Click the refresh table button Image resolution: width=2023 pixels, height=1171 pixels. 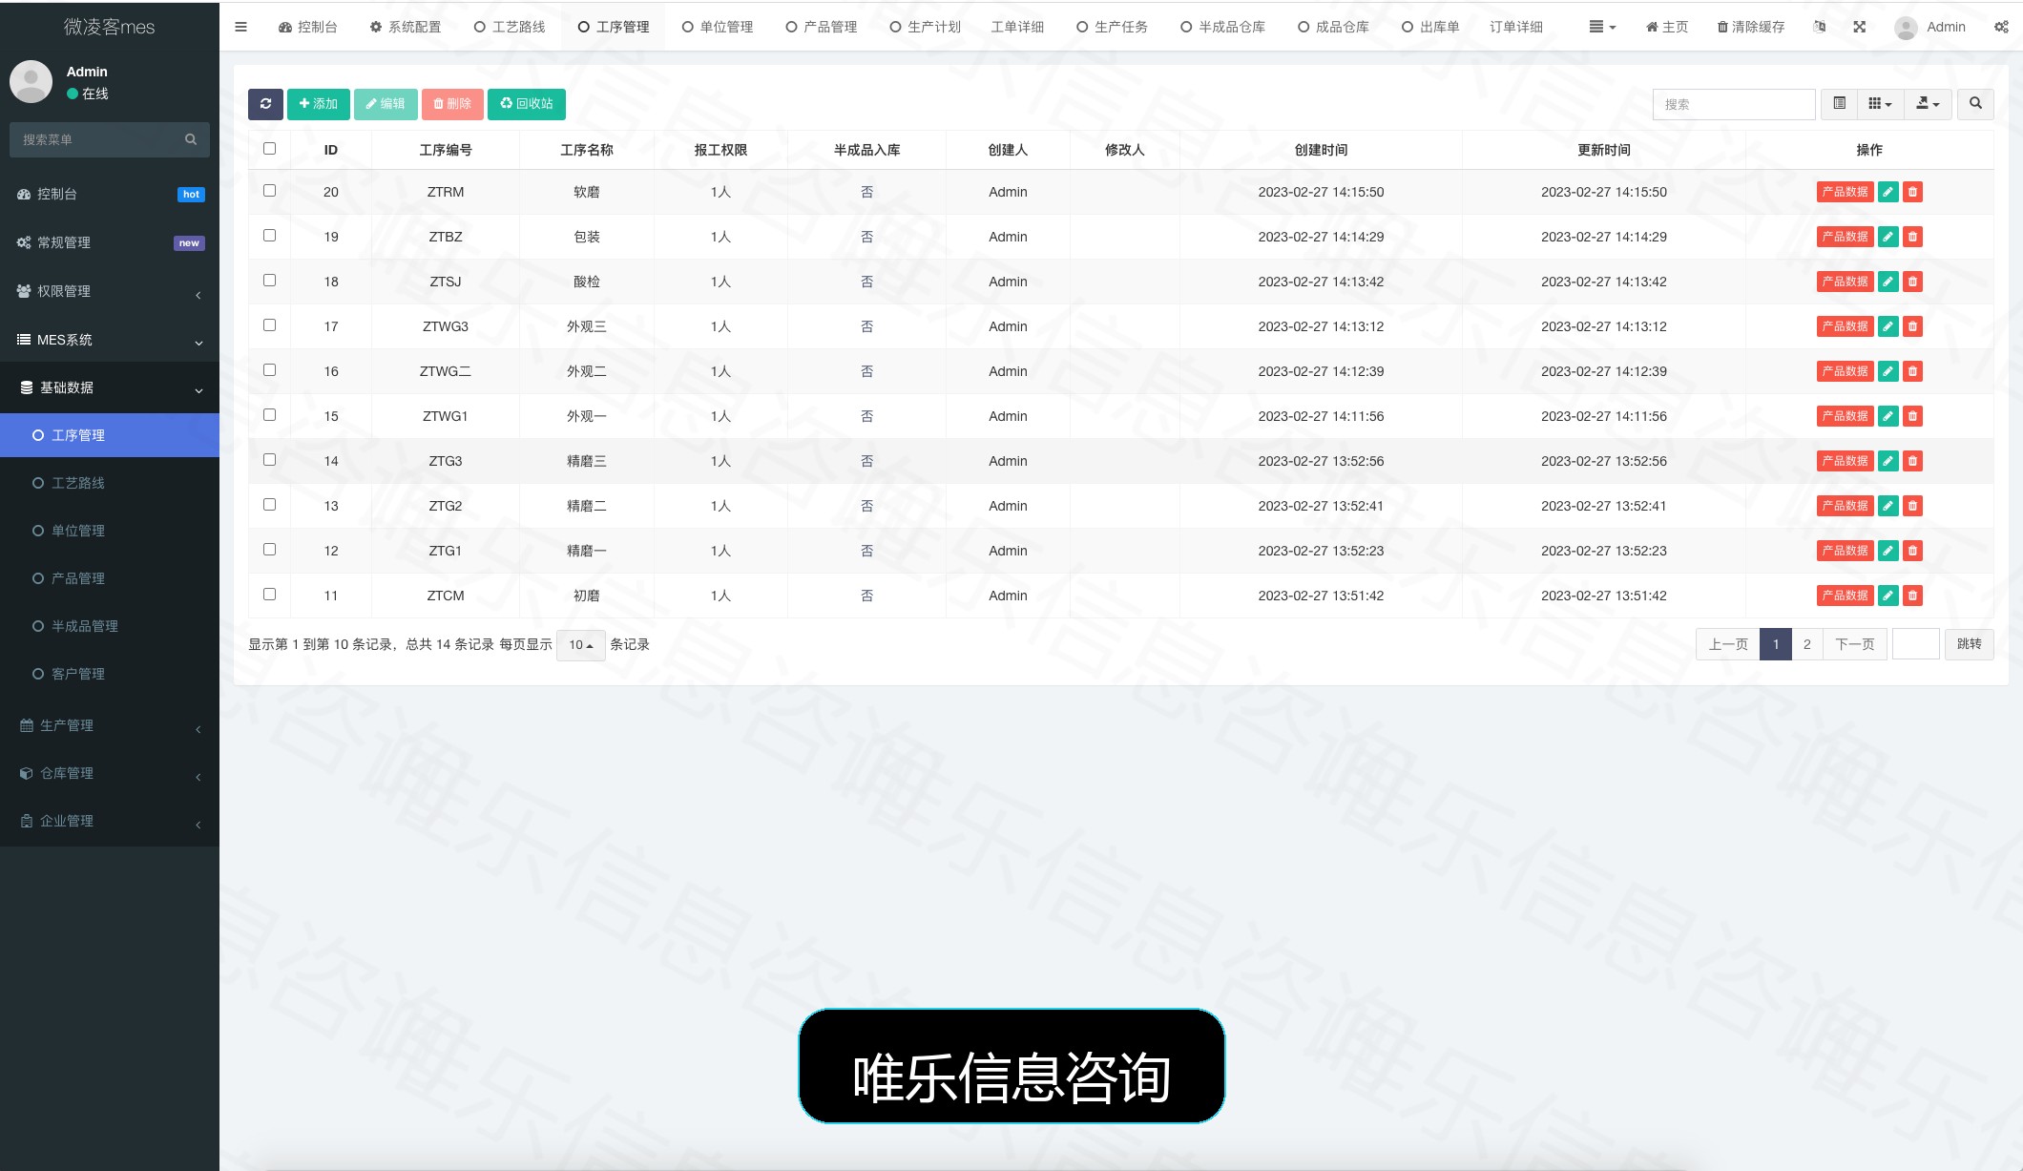point(265,104)
